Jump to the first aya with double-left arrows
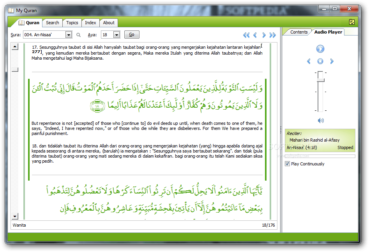The width and height of the screenshot is (369, 252). [246, 35]
